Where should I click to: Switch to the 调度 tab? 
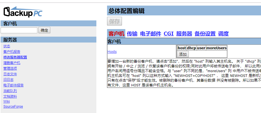pos(223,34)
